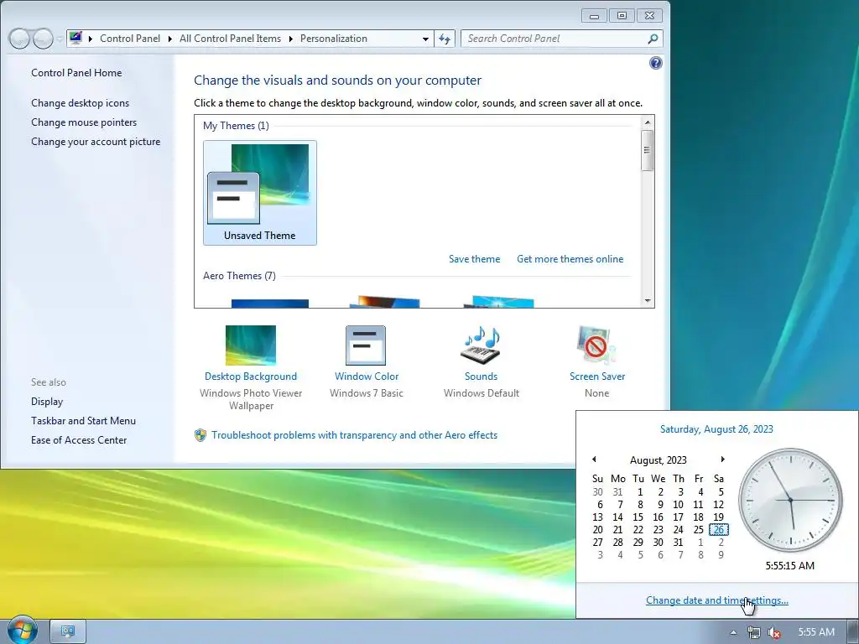This screenshot has height=644, width=859.
Task: Open Control Panel Home
Action: [x=76, y=73]
